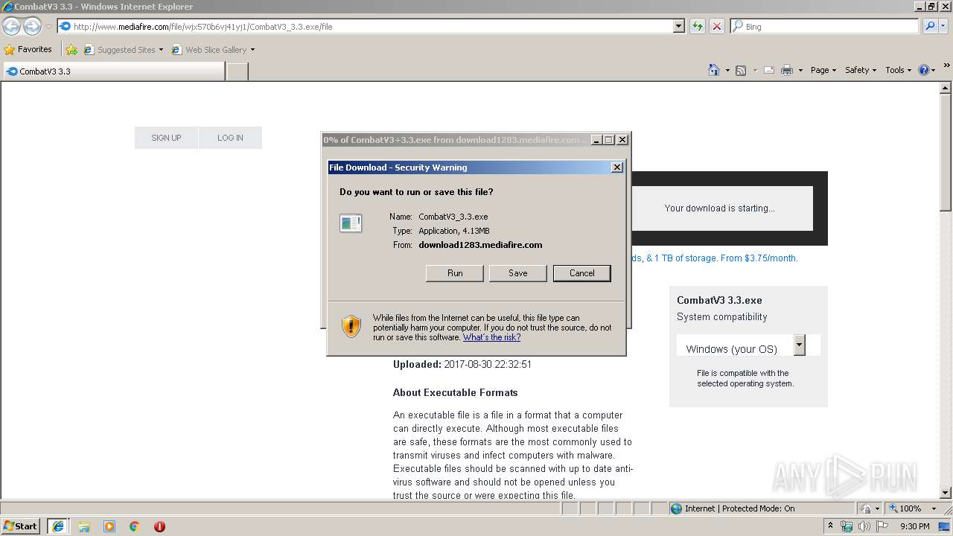
Task: Click the Add to Favorites Bar icon
Action: pos(71,50)
